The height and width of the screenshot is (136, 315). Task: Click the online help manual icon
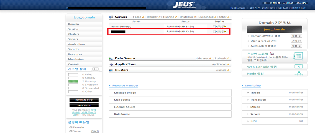(x=298, y=56)
